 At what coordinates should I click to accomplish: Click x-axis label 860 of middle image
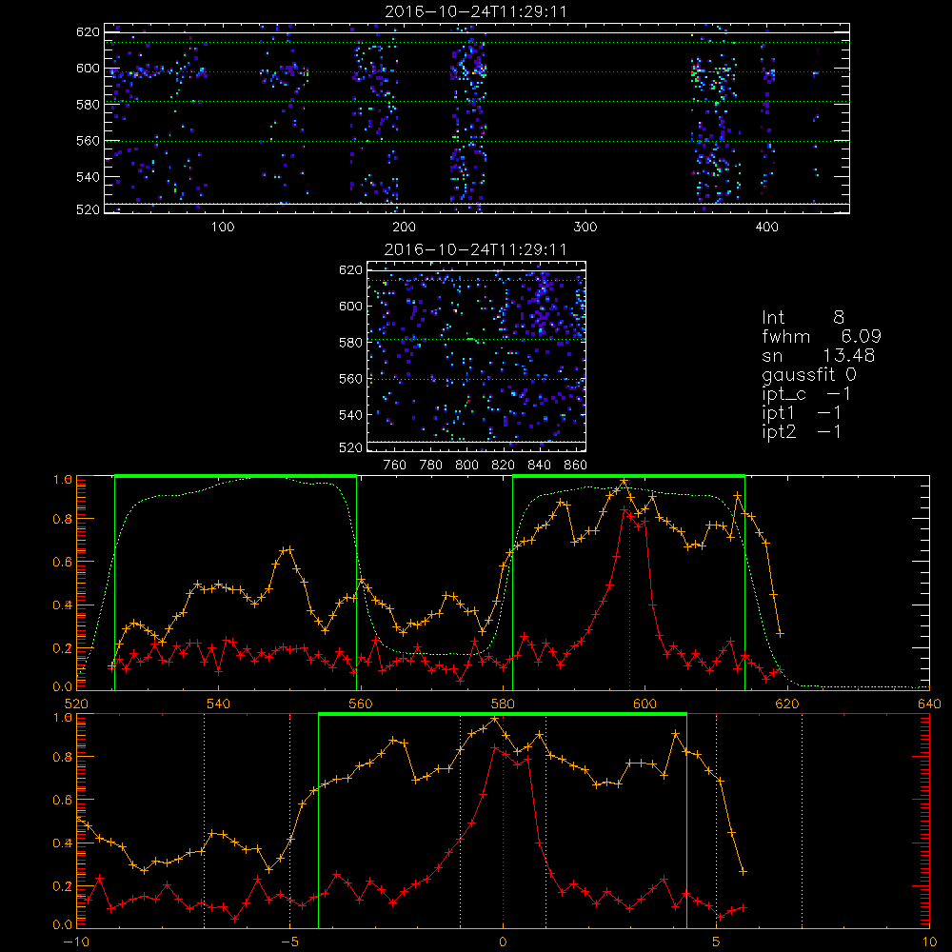pyautogui.click(x=576, y=466)
